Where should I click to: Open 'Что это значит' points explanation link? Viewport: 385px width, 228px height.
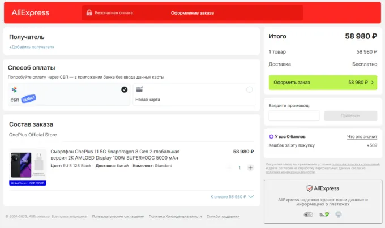click(362, 136)
